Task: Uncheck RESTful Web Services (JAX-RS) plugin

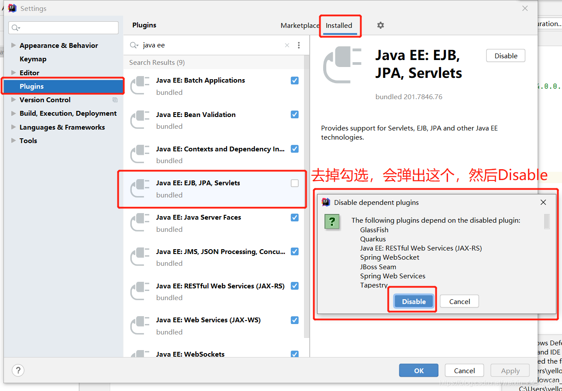Action: (295, 286)
